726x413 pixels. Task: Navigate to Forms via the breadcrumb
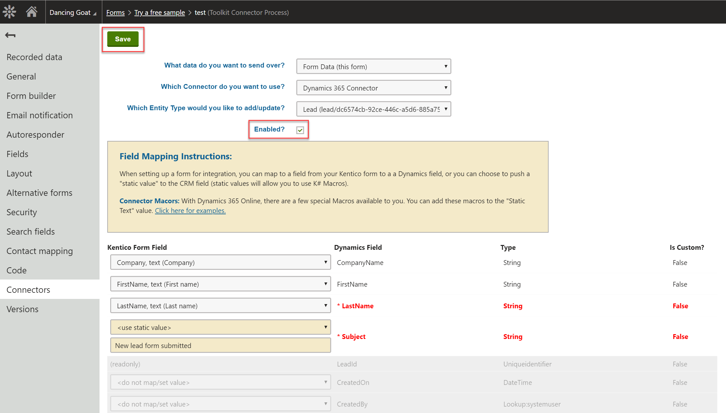click(x=115, y=12)
